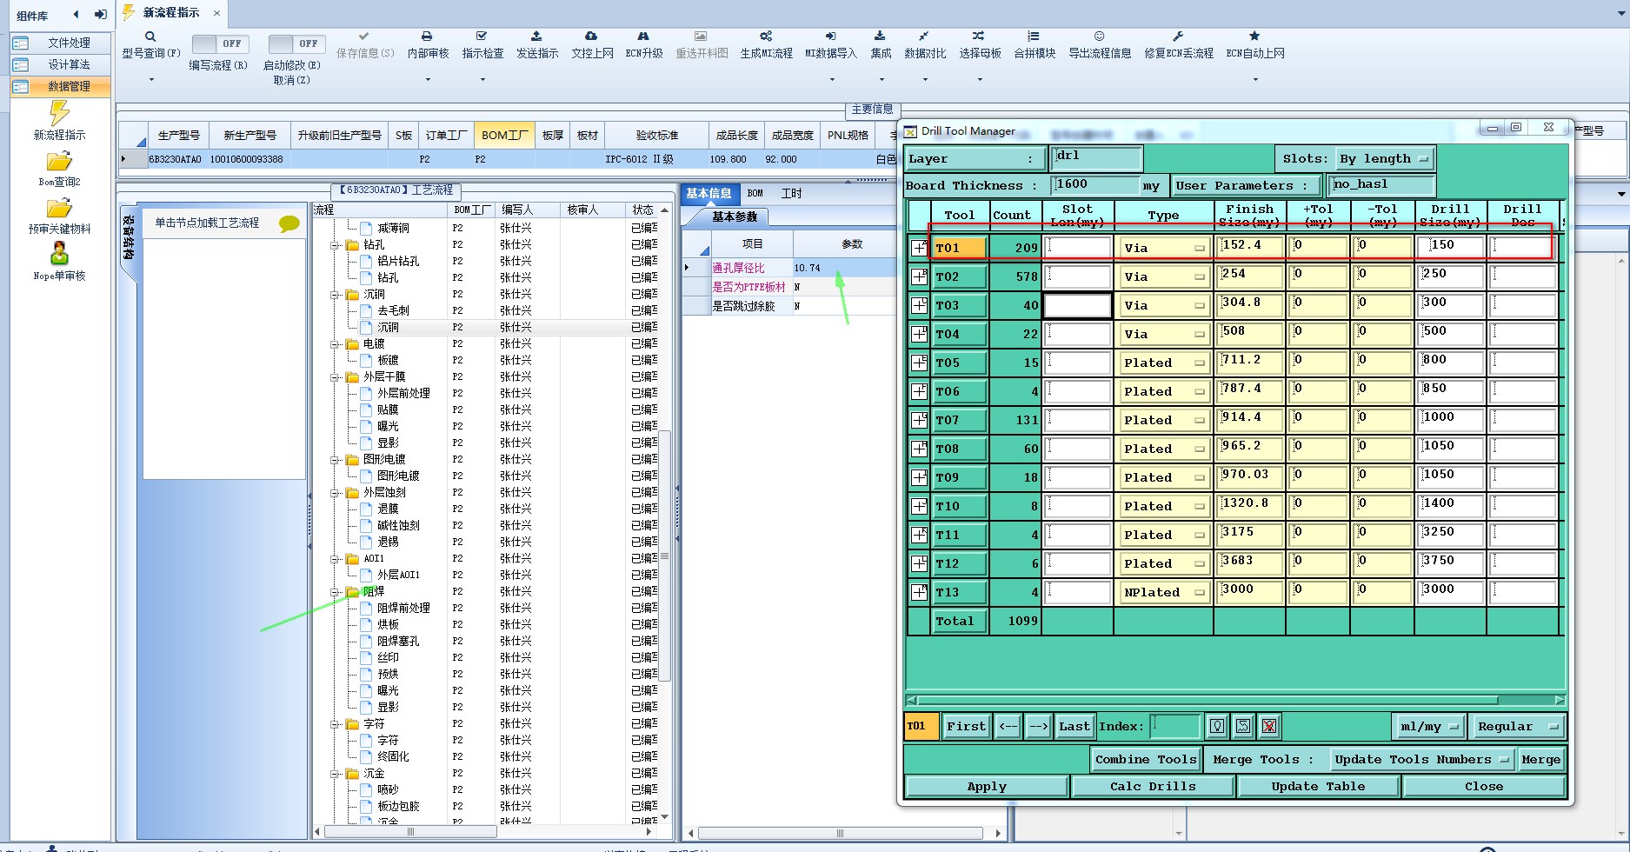Click the 内部审核 printer icon
The width and height of the screenshot is (1630, 852).
(x=427, y=37)
